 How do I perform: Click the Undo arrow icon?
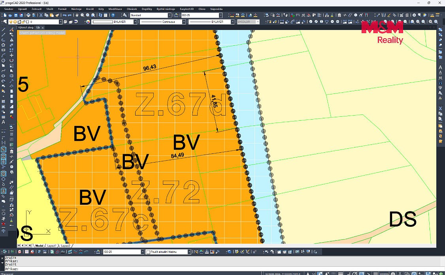(x=64, y=15)
